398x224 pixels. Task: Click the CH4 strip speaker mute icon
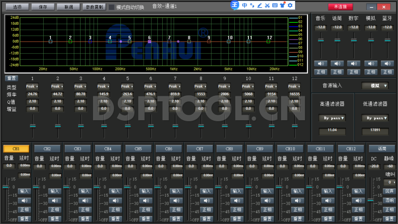[115, 201]
